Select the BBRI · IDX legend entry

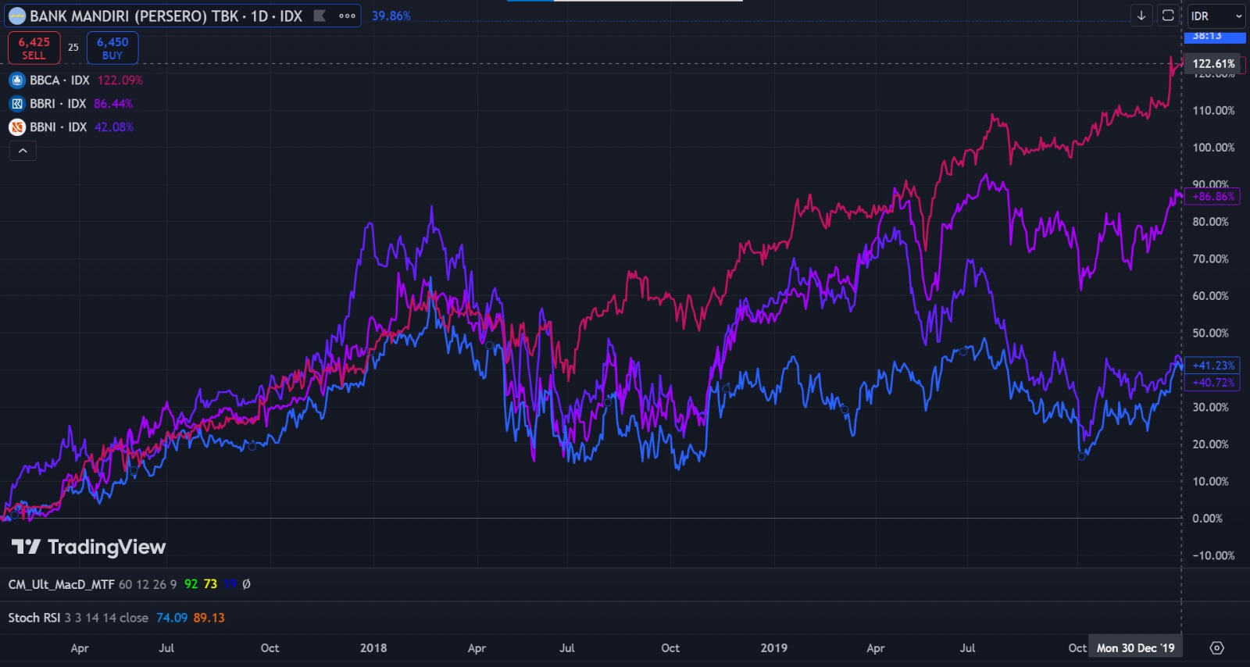[58, 104]
